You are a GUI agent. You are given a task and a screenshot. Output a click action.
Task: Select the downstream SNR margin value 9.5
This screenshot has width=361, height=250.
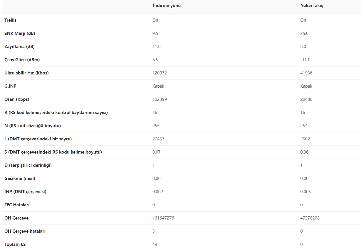(155, 33)
